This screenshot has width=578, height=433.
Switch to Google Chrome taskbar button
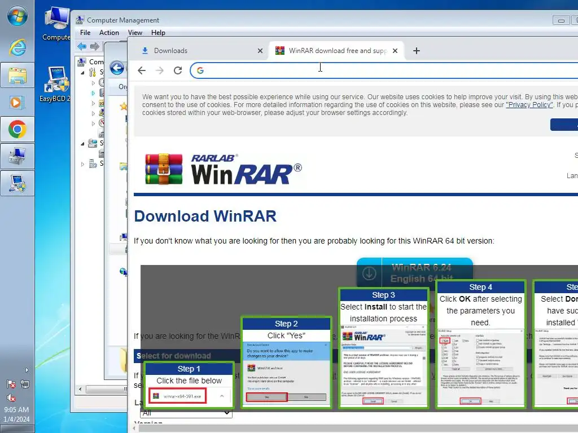pyautogui.click(x=17, y=129)
